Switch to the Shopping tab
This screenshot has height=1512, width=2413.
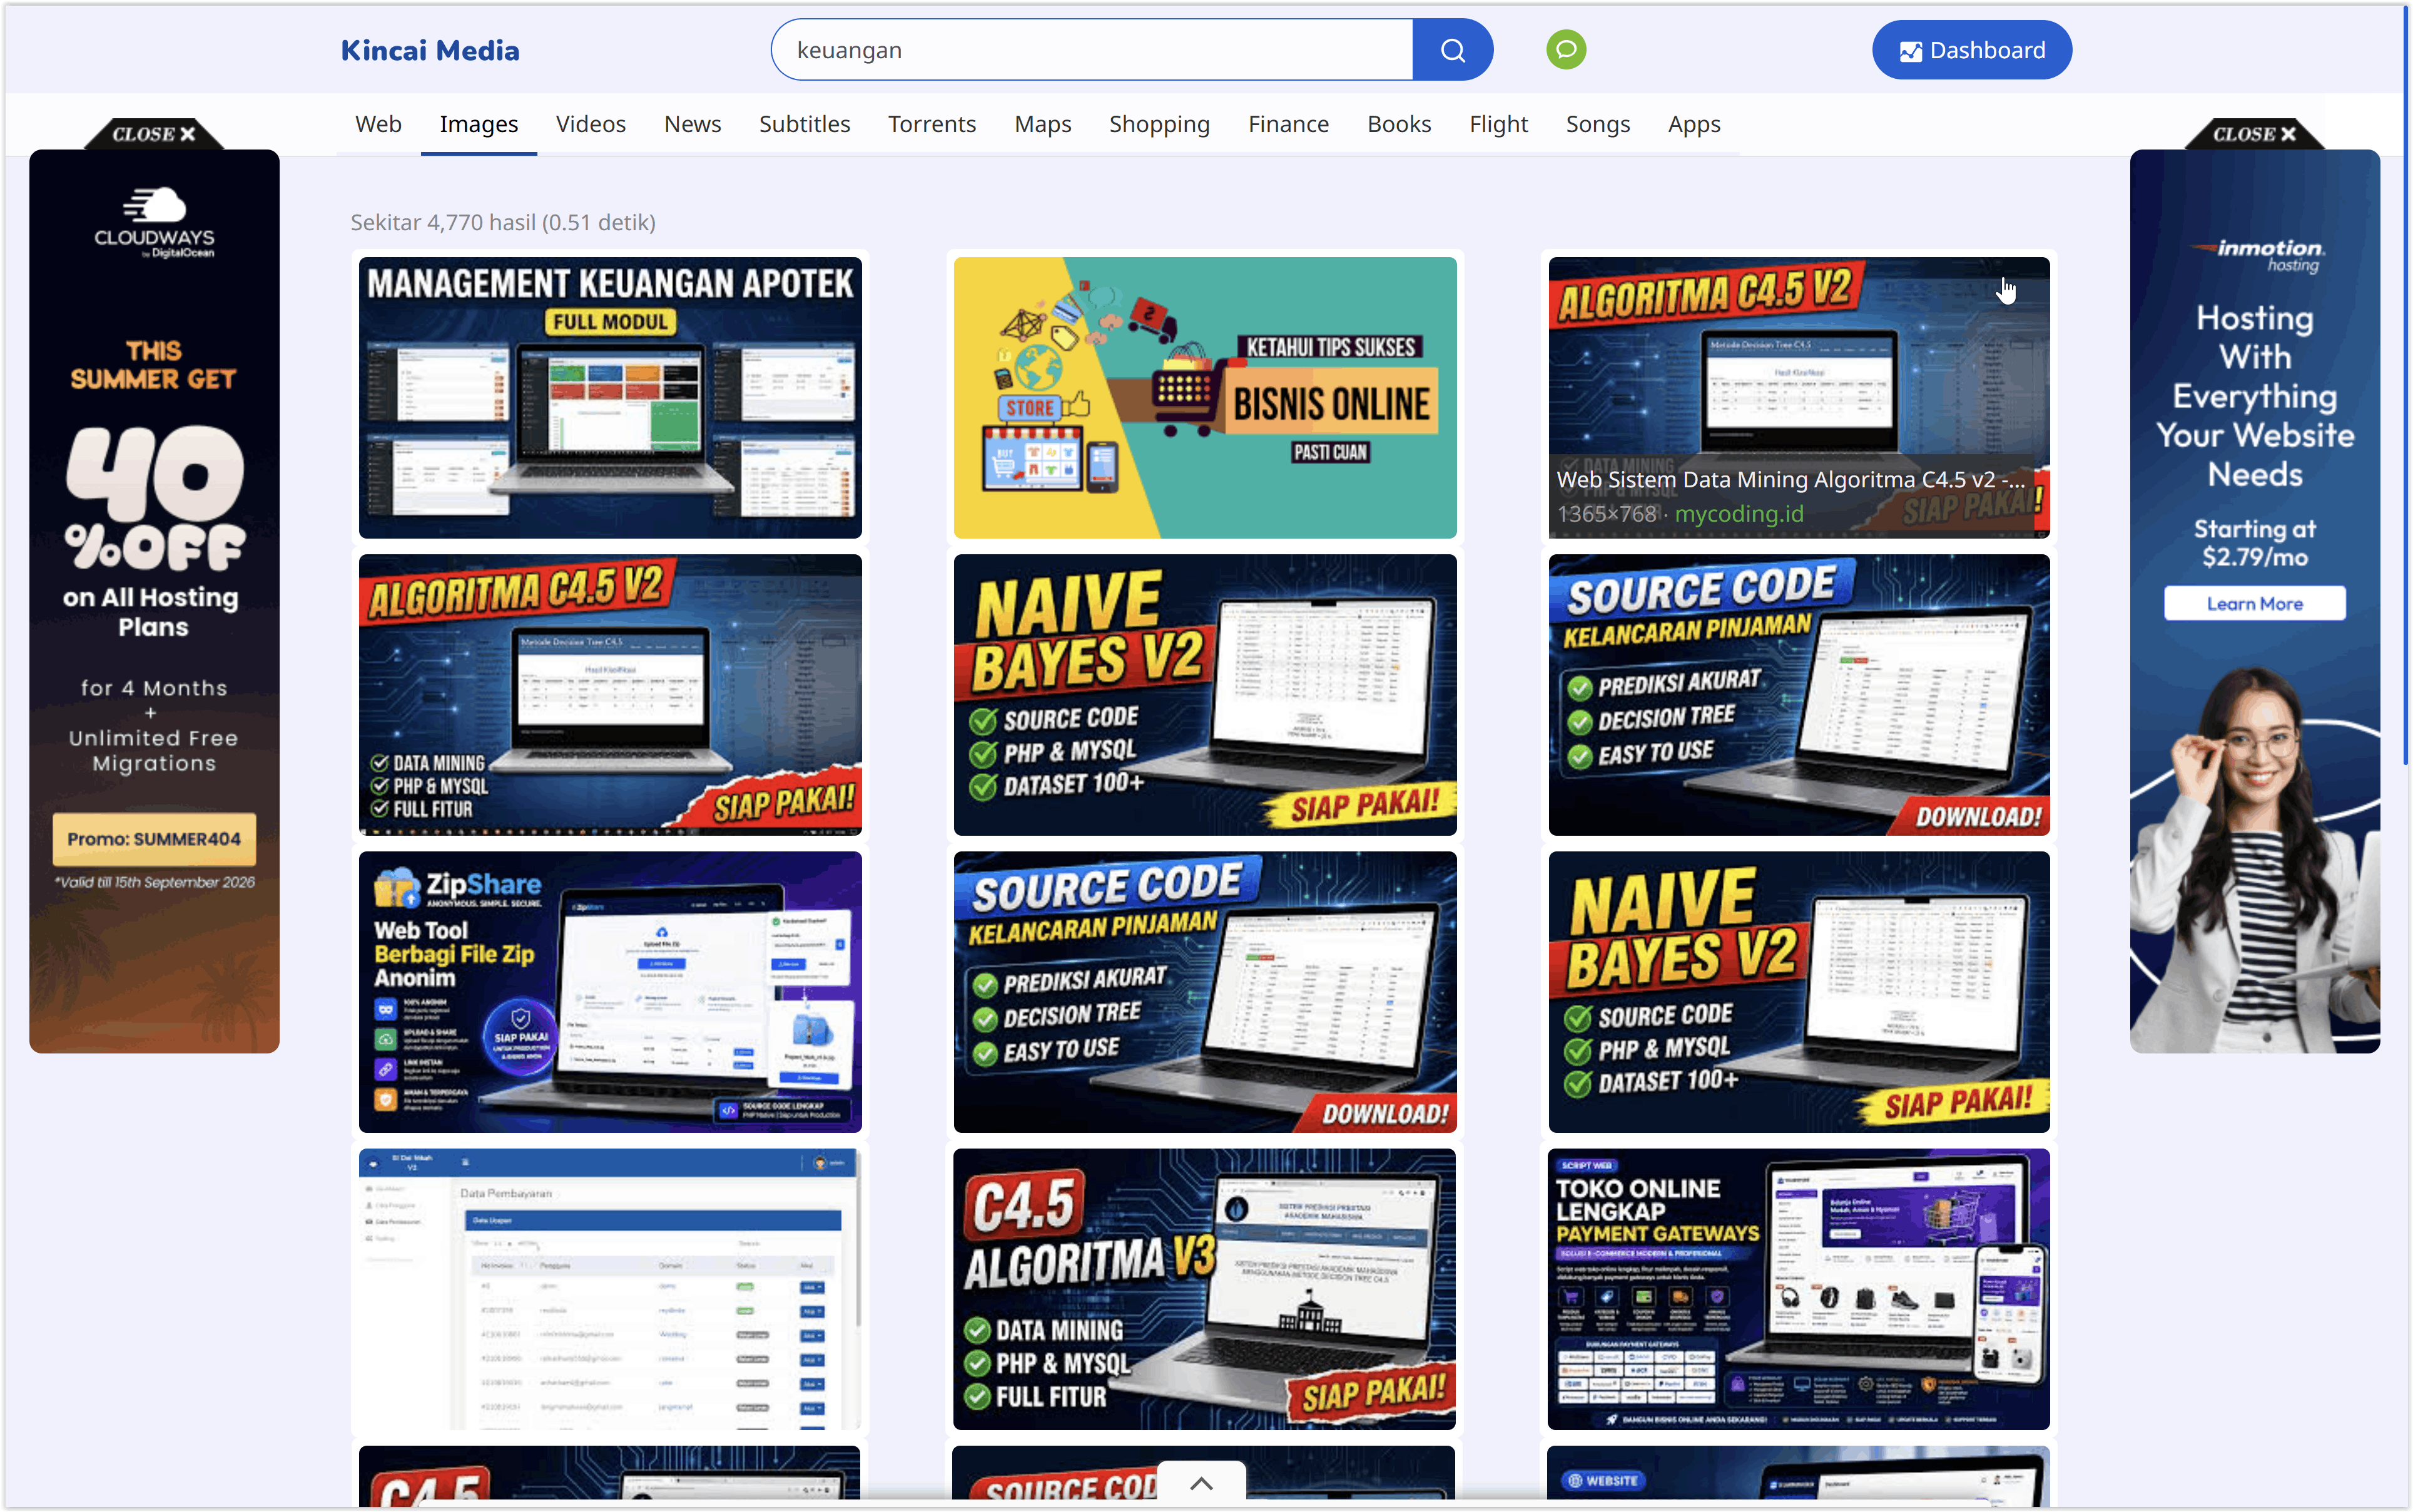click(1159, 124)
